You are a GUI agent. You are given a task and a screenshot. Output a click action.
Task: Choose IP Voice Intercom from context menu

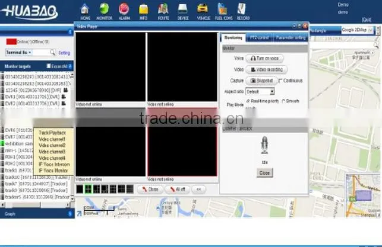click(x=54, y=165)
